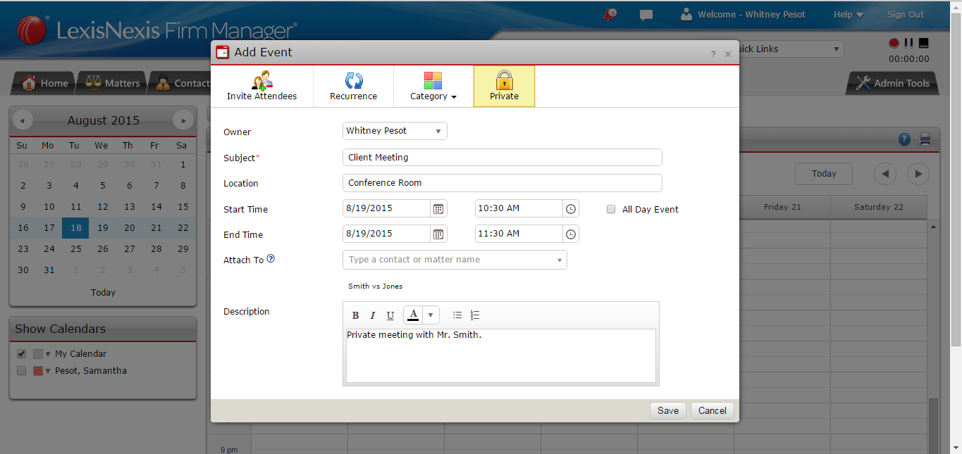Open Start Time date calendar picker
Viewport: 962px width, 454px height.
(x=438, y=208)
